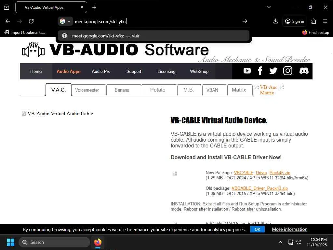Image resolution: width=333 pixels, height=250 pixels.
Task: Open VB-Audio Facebook page icon
Action: 260,71
